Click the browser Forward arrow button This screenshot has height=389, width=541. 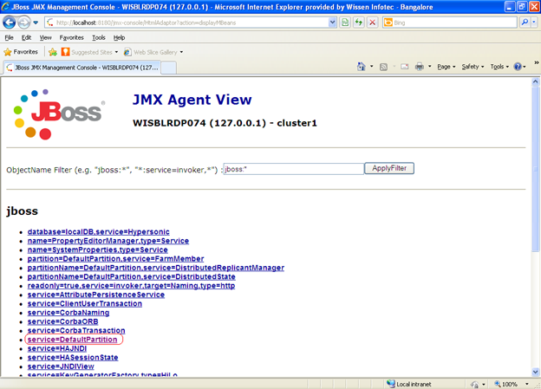coord(23,23)
